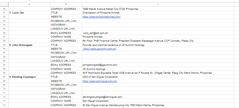Select the 'WEBSITE :' label in row 68
Screen dimensions: 239x108
coord(66,81)
